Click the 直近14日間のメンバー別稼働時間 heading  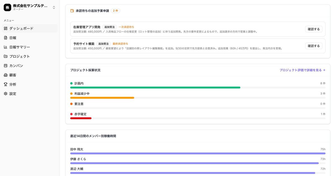coord(93,136)
